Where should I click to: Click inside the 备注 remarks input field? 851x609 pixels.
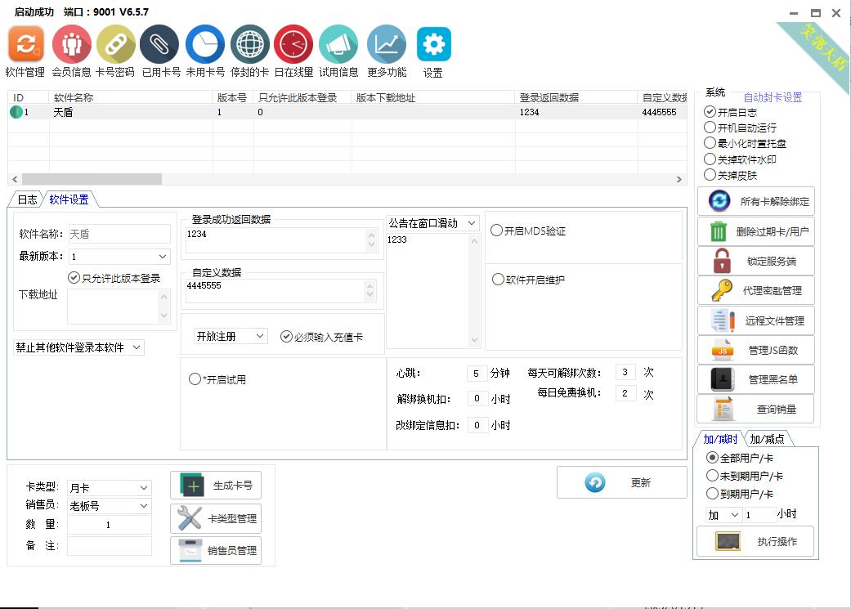[x=109, y=545]
